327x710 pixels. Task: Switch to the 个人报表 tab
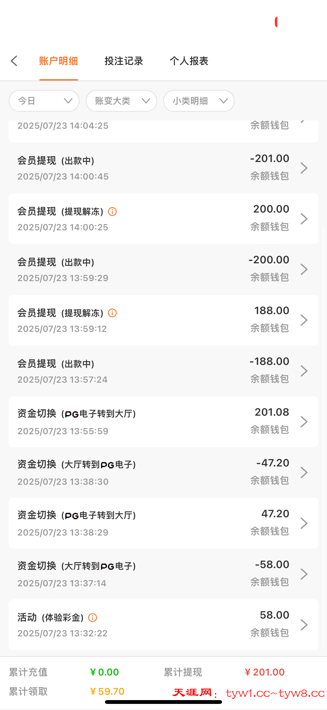point(189,61)
